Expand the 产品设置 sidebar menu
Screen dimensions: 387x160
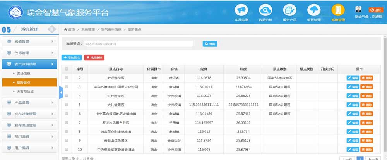tap(29, 102)
